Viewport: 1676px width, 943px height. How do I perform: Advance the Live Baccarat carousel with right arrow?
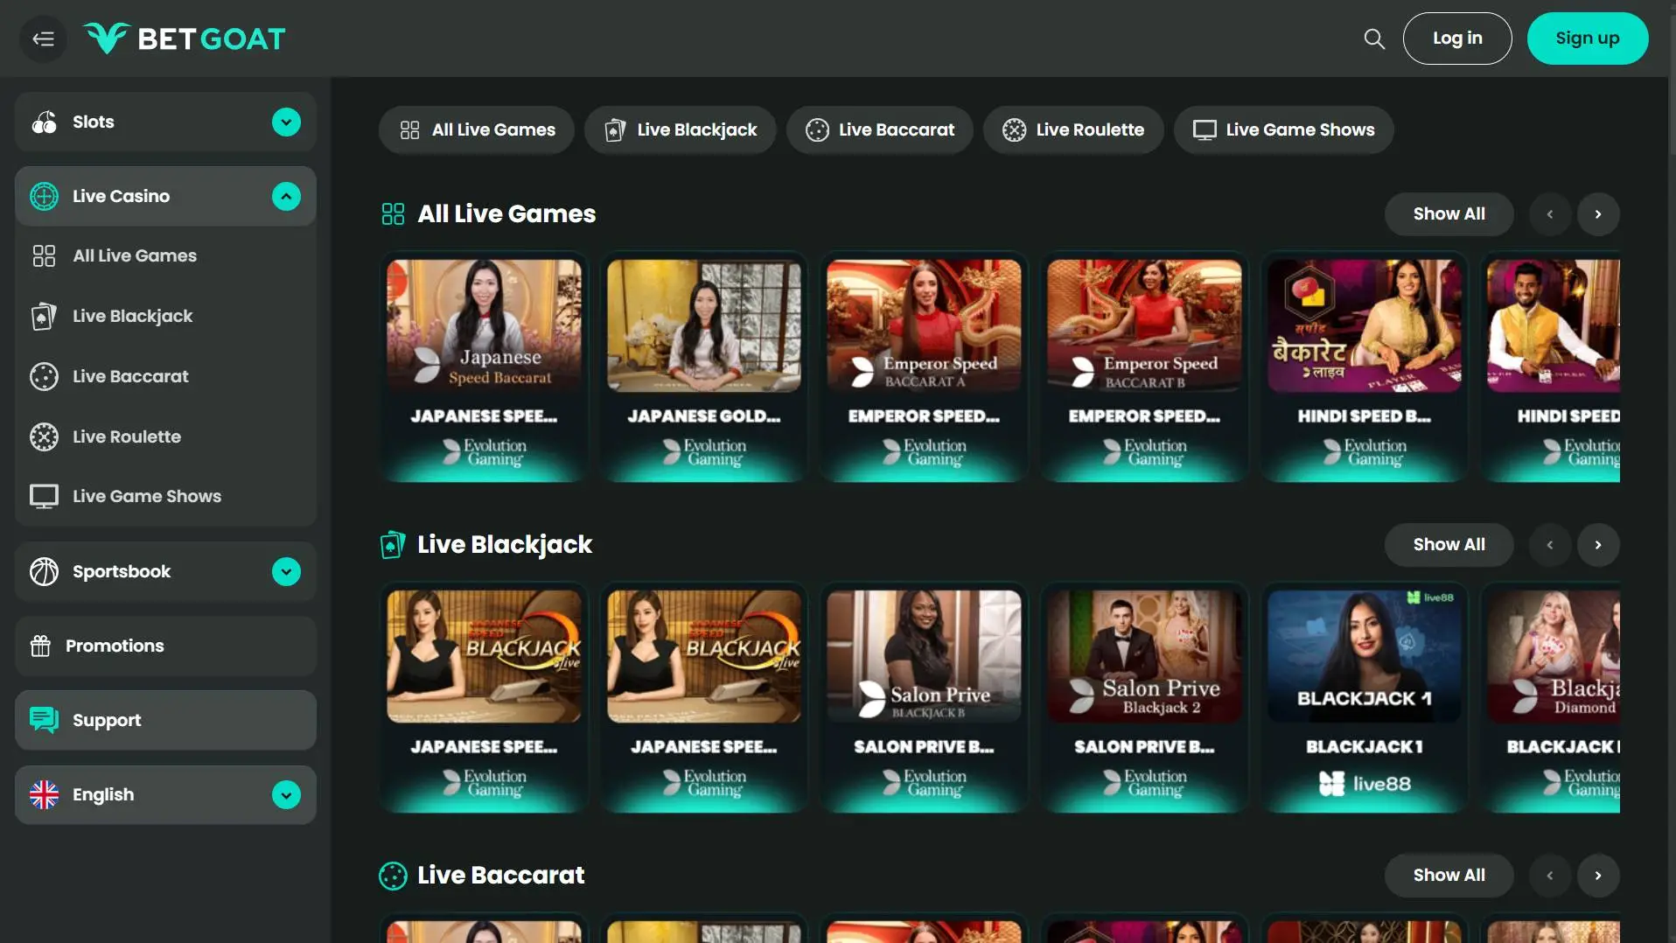tap(1598, 876)
